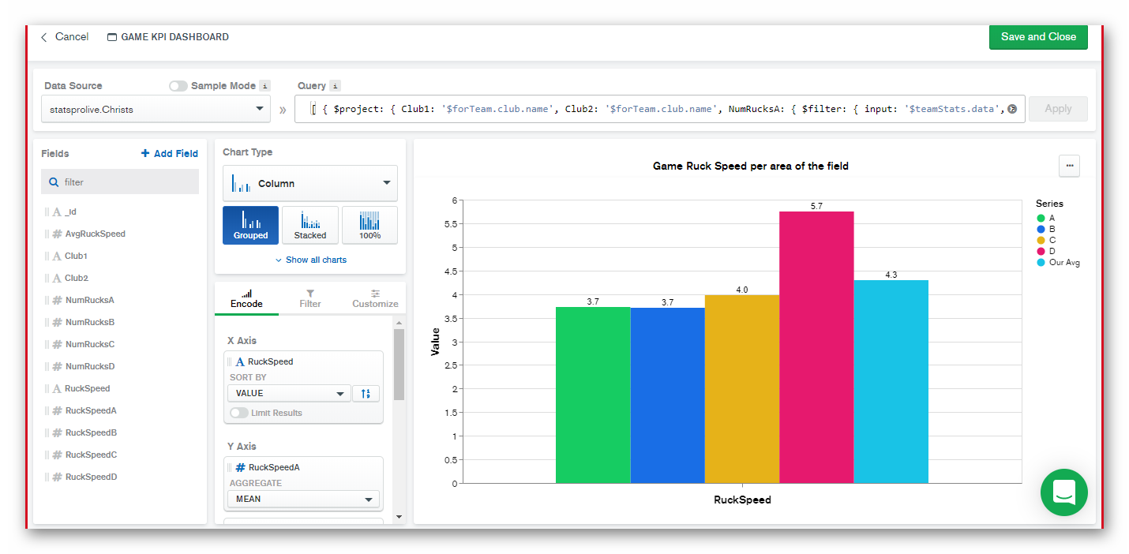Select the Stacked column chart icon
This screenshot has width=1129, height=554.
pos(310,225)
